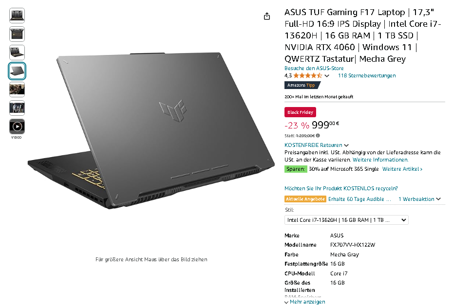Screen dimensions: 453x306
Task: Click the info icon beside the strikethrough price
Action: pos(318,136)
